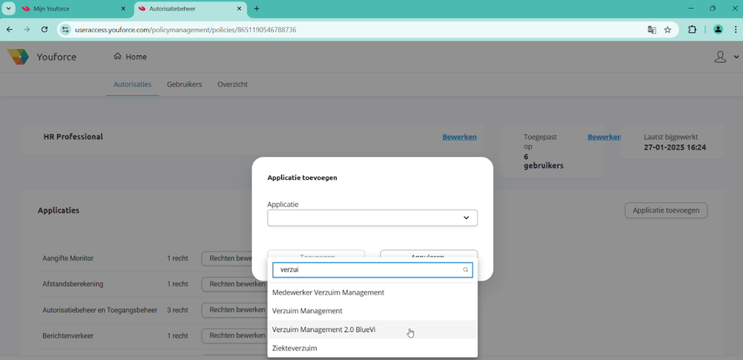Click the 27-01-2025 16:24 timestamp
The image size is (743, 360).
(675, 147)
